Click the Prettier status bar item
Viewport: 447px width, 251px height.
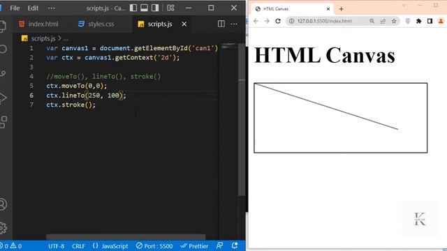pos(194,246)
